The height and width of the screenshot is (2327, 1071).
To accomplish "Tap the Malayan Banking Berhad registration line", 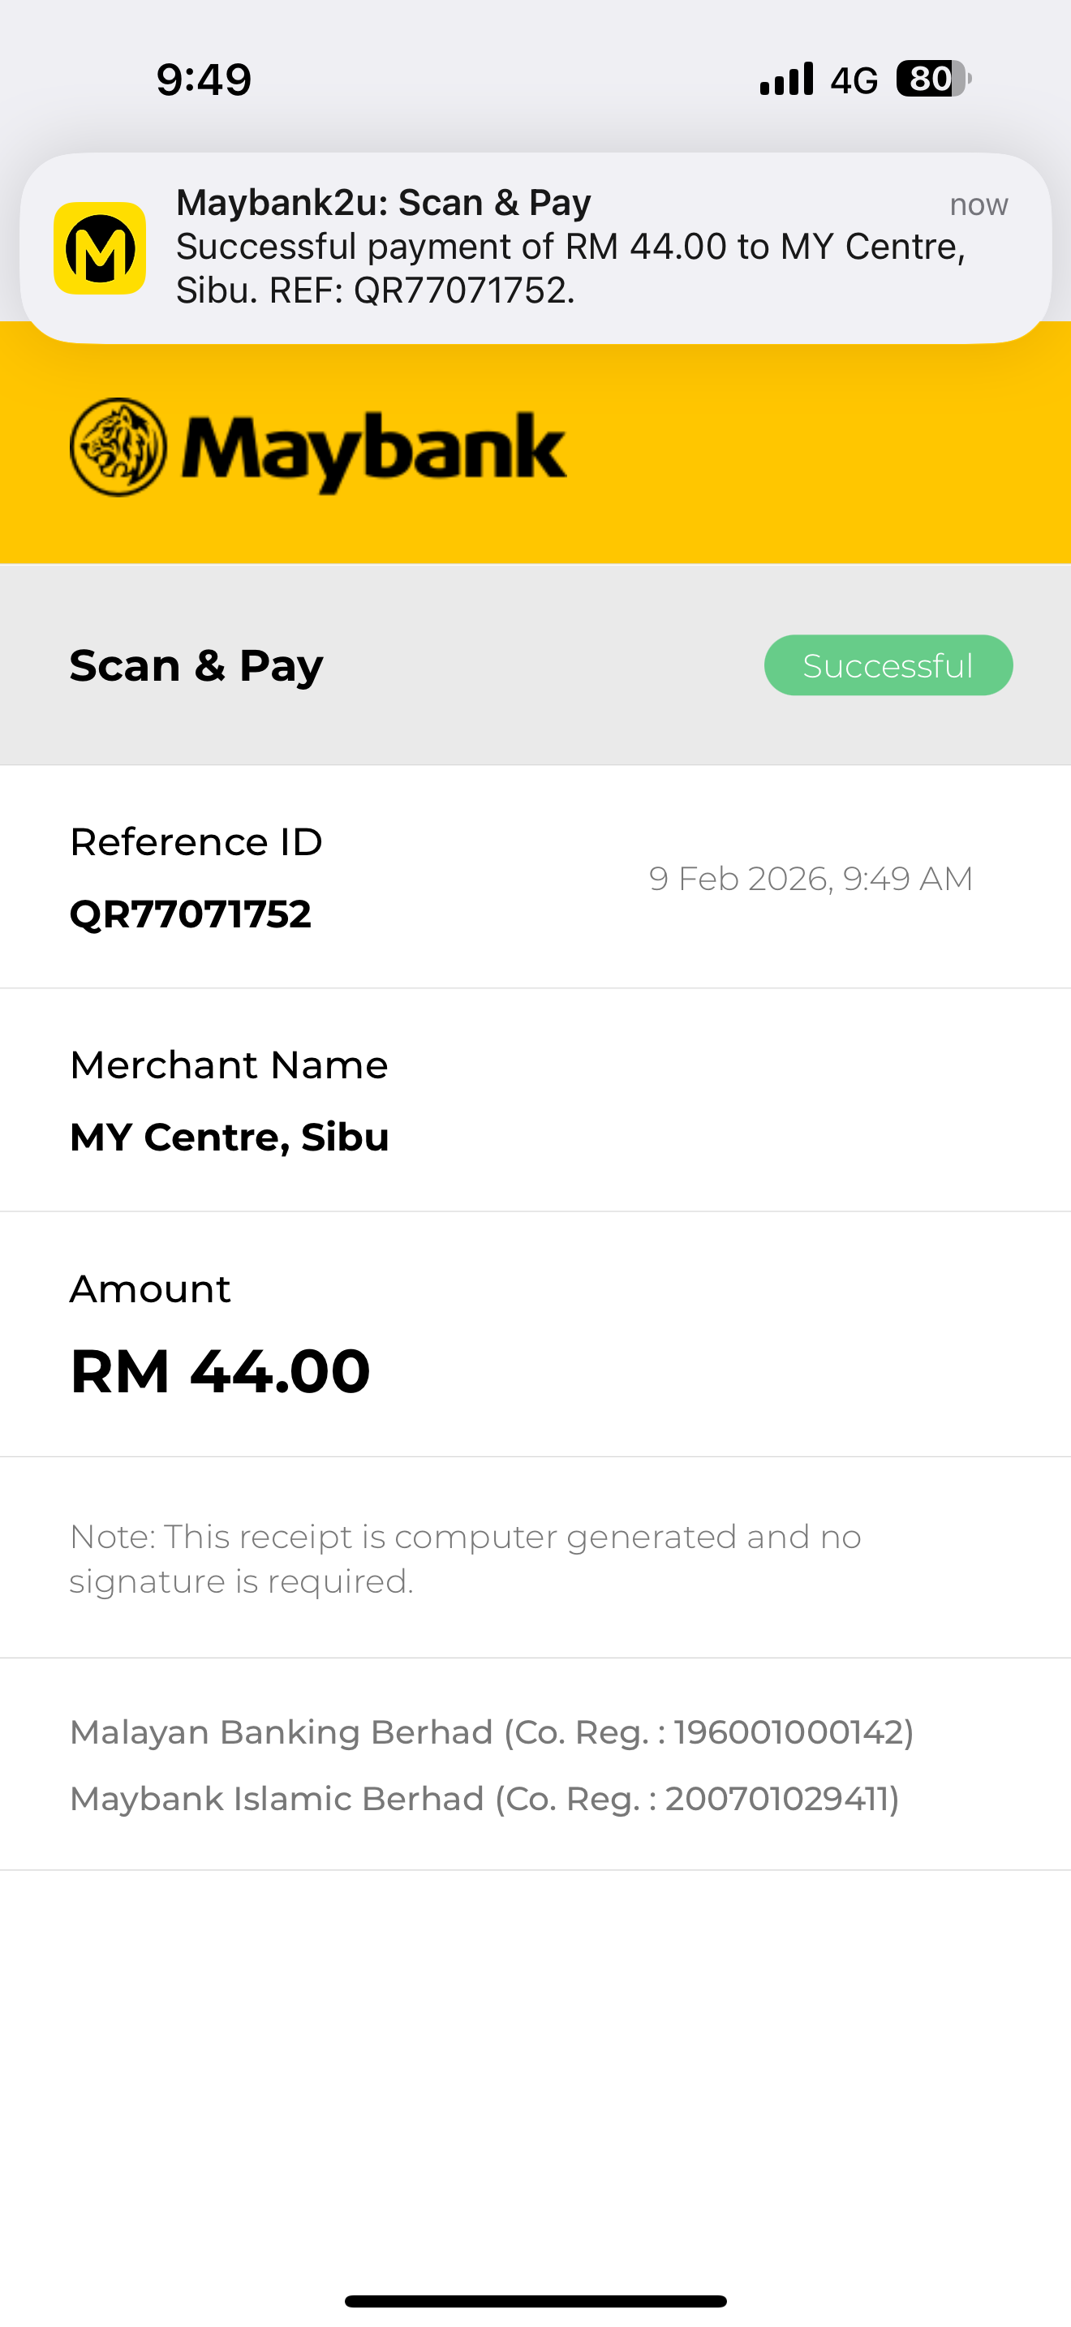I will click(x=491, y=1732).
